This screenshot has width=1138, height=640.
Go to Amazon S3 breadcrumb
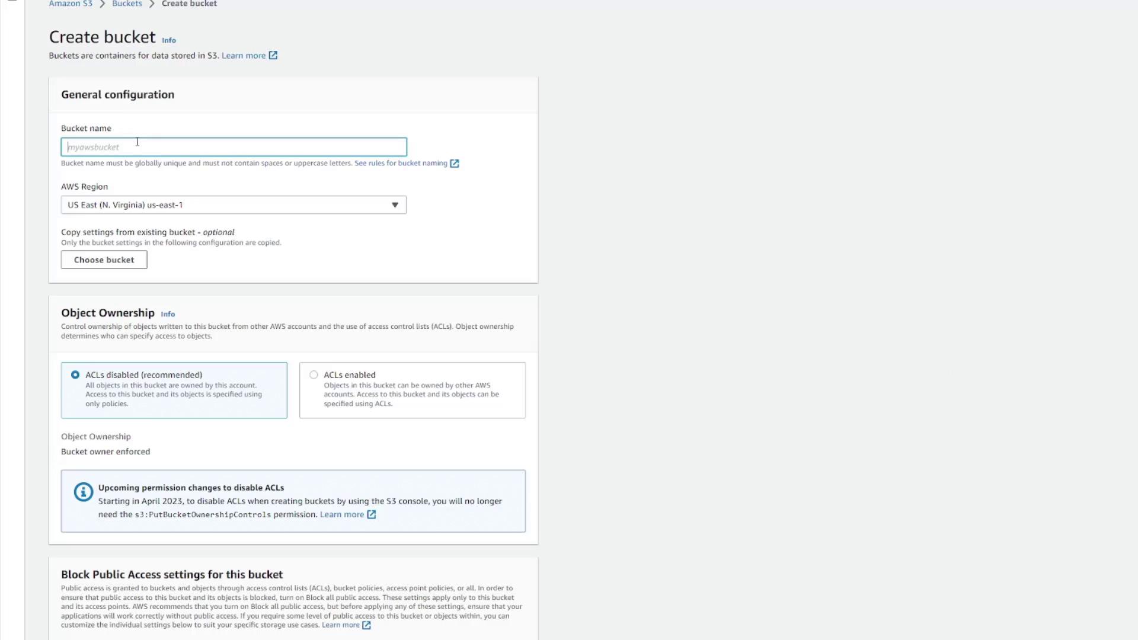[x=71, y=4]
